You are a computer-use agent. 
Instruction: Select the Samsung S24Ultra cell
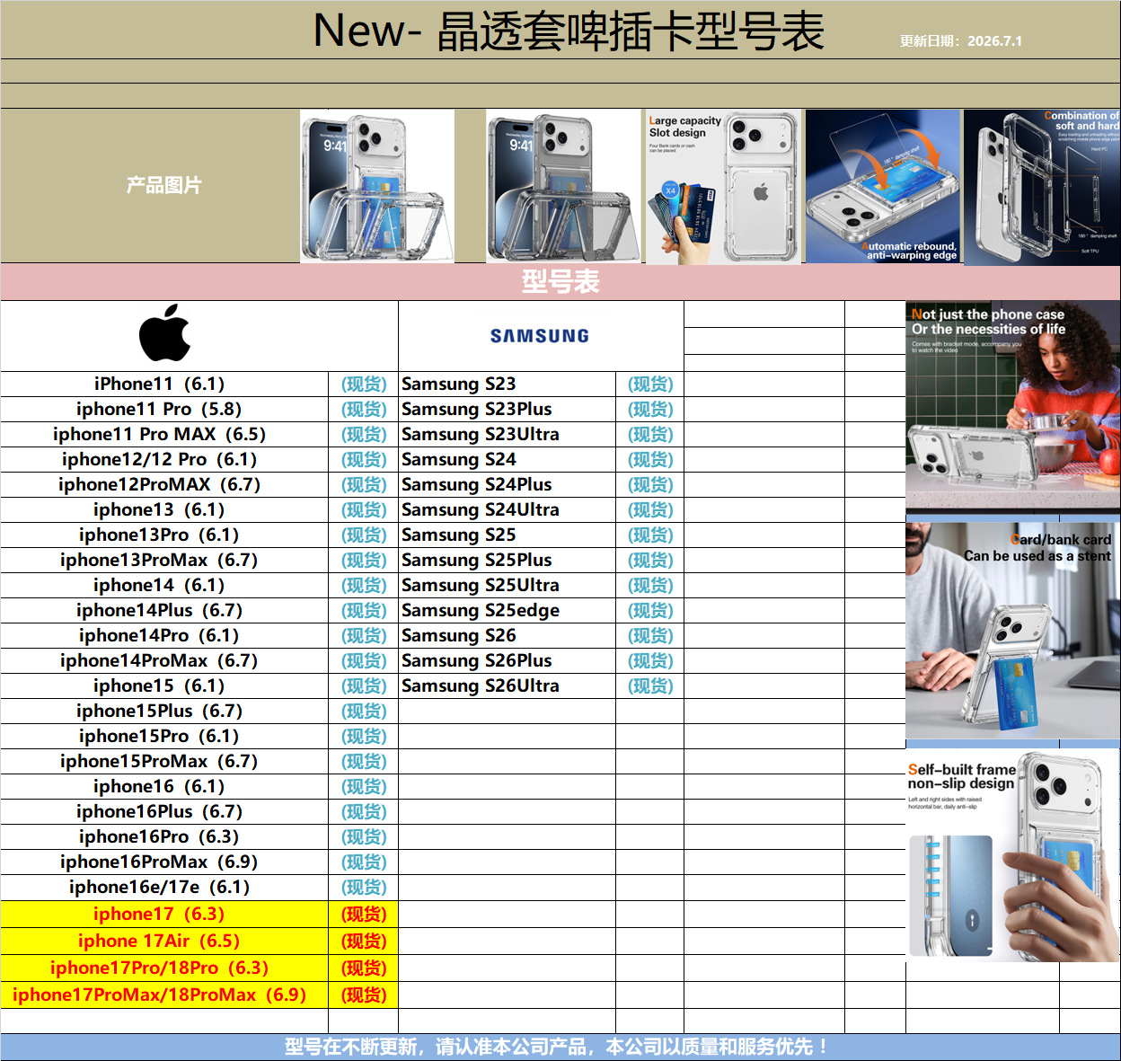507,510
